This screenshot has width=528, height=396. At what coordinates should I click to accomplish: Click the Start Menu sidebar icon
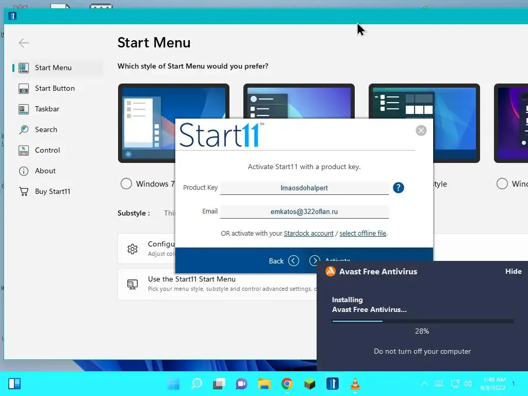(24, 68)
